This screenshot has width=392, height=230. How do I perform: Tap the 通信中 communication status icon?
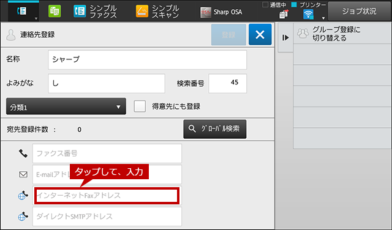point(284,14)
